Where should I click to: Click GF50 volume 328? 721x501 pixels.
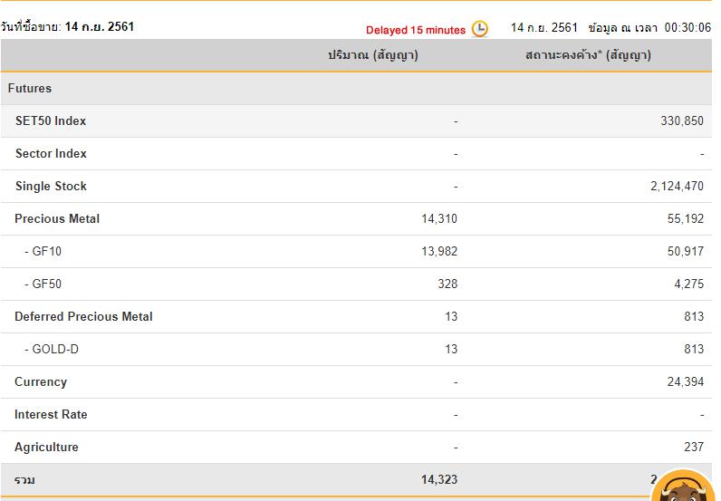(x=447, y=284)
